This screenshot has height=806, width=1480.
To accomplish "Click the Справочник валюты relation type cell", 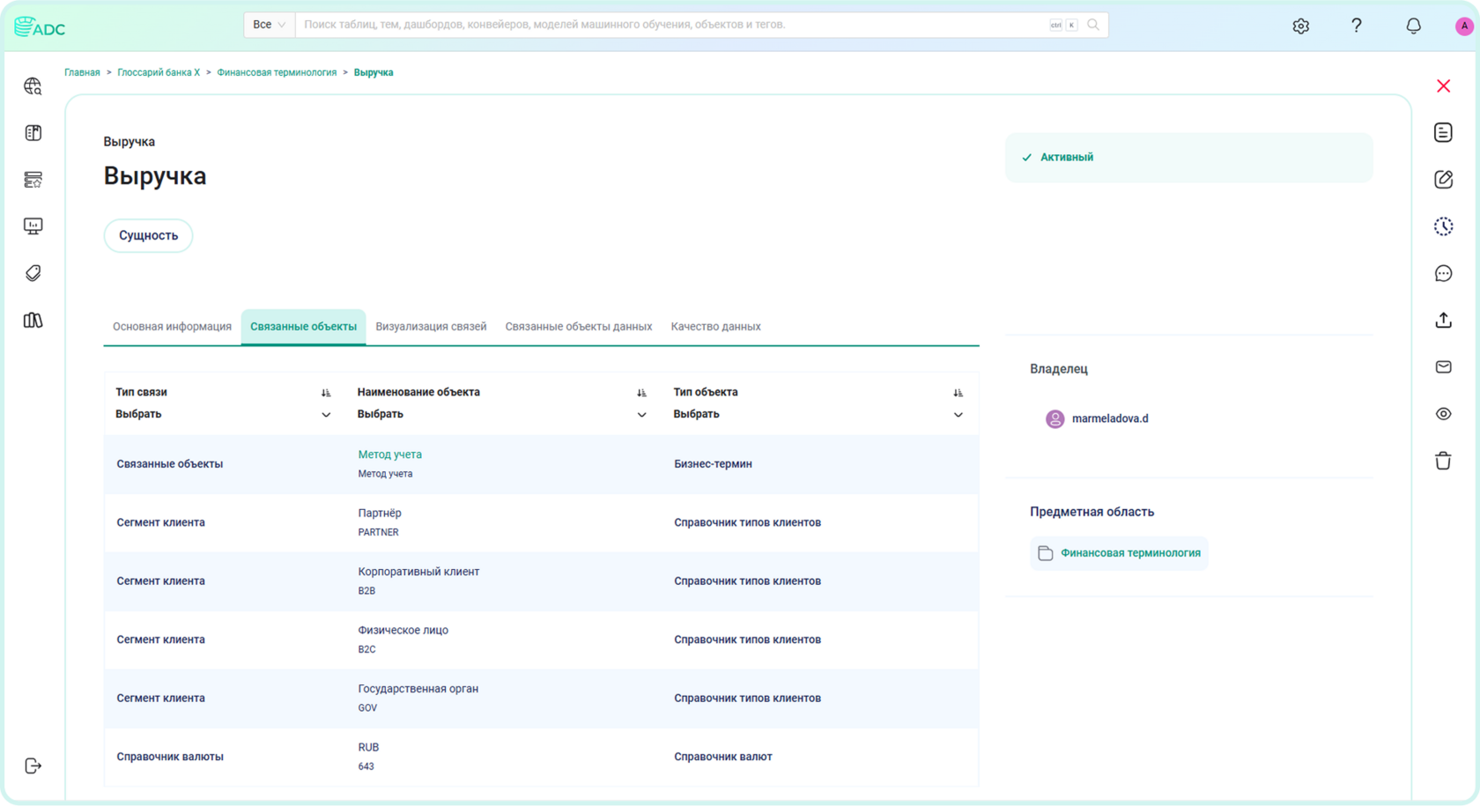I will tap(170, 757).
